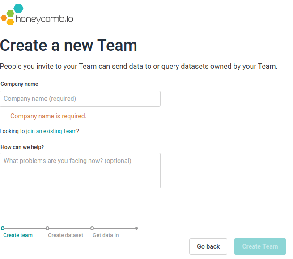The height and width of the screenshot is (259, 293).
Task: Click the problems you are facing textarea
Action: click(x=80, y=171)
